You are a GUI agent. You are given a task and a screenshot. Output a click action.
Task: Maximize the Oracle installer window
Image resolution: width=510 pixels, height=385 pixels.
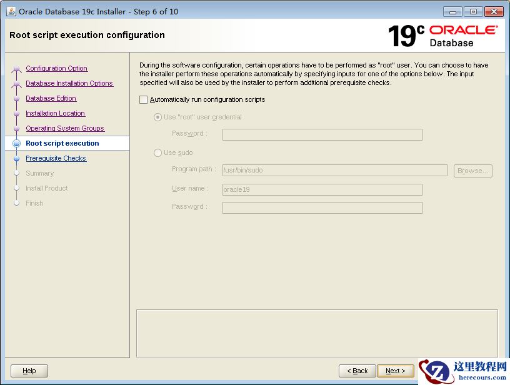coord(472,11)
